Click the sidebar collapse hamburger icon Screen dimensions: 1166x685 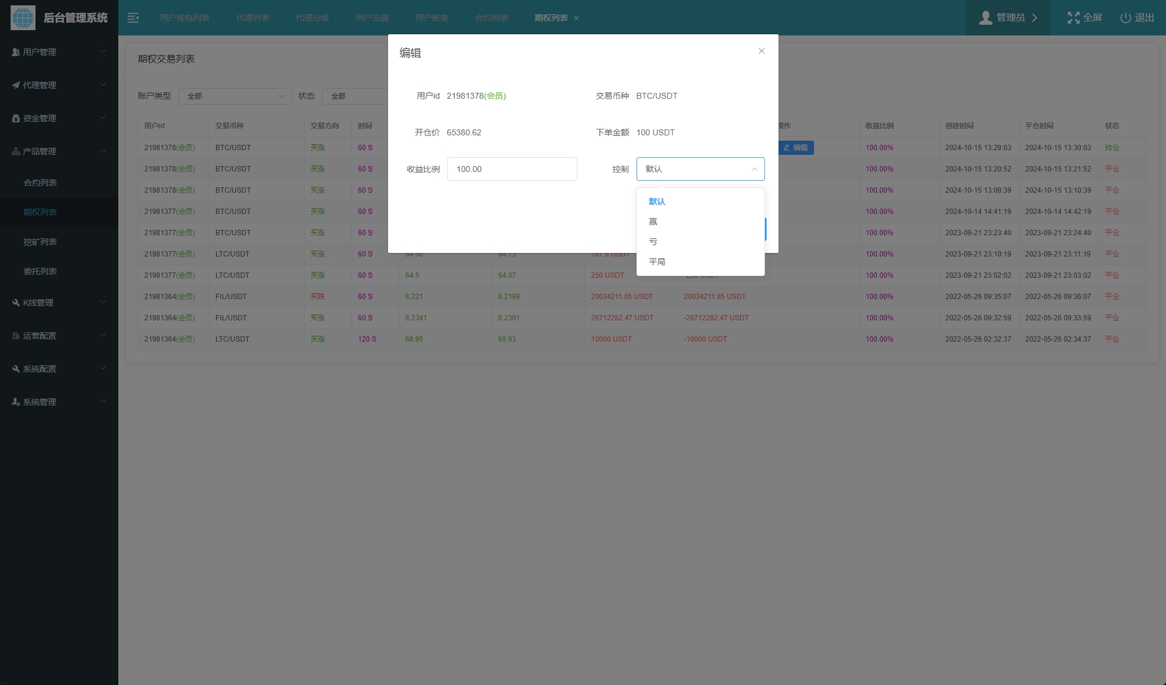point(133,18)
